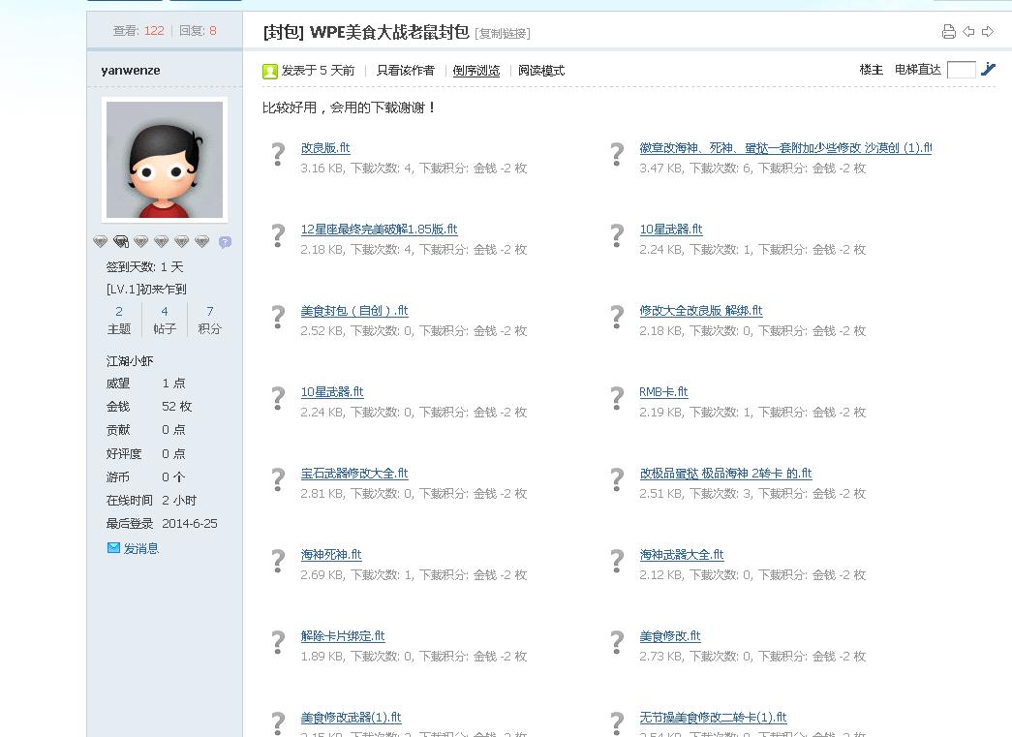This screenshot has width=1012, height=737.
Task: Click the green author icon before 发表于
Action: point(270,71)
